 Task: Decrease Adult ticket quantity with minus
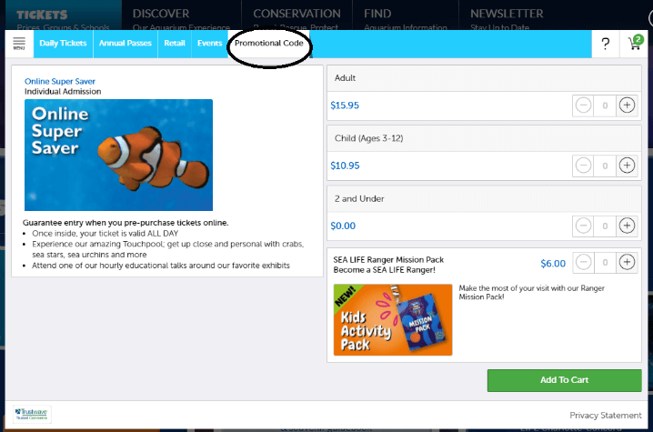(583, 105)
